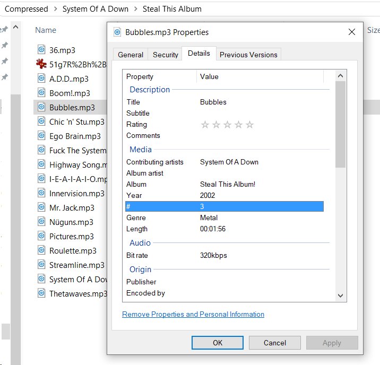The width and height of the screenshot is (380, 365).
Task: Click Remove Properties and Personal Information link
Action: [193, 314]
